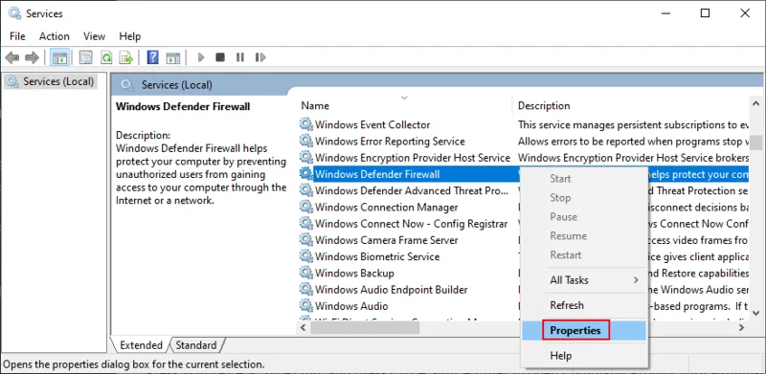Open the Help menu in menu bar

pos(130,36)
